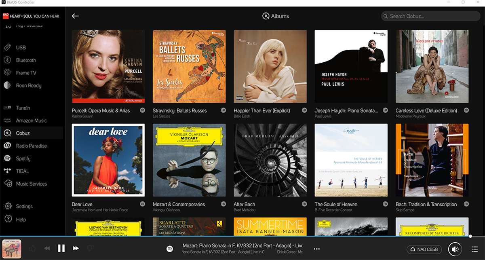Pause the current track
This screenshot has height=260, width=485.
point(61,248)
